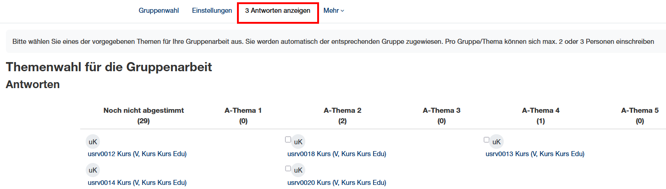Click avatar icon of usrv0018 Kurs
Image resolution: width=666 pixels, height=189 pixels.
298,142
